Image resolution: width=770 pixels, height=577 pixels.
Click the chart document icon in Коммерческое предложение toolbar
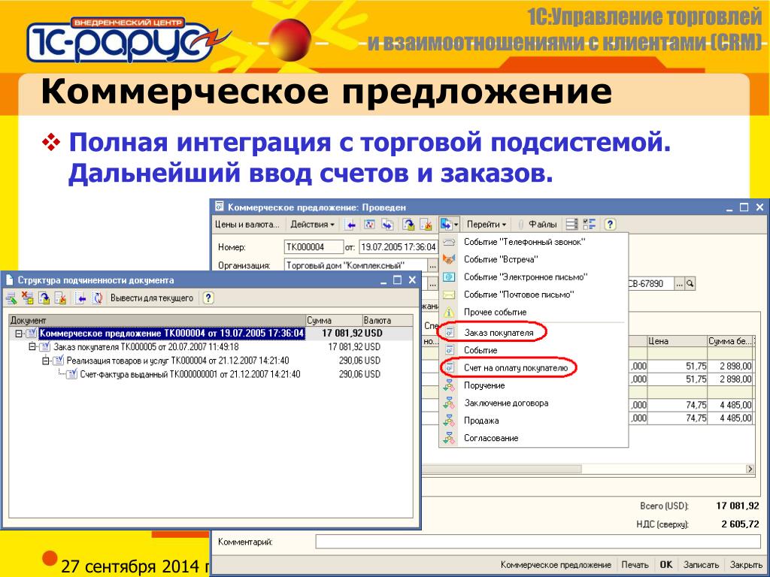[369, 225]
